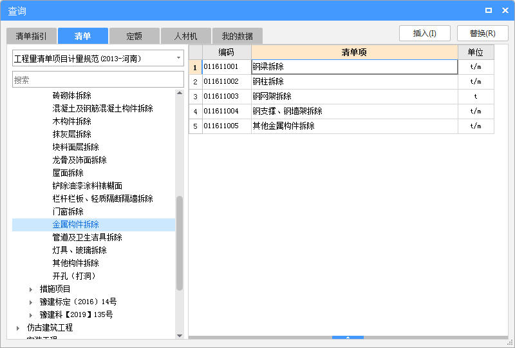515x348 pixels.
Task: Click the 清单项 column header
Action: (355, 52)
